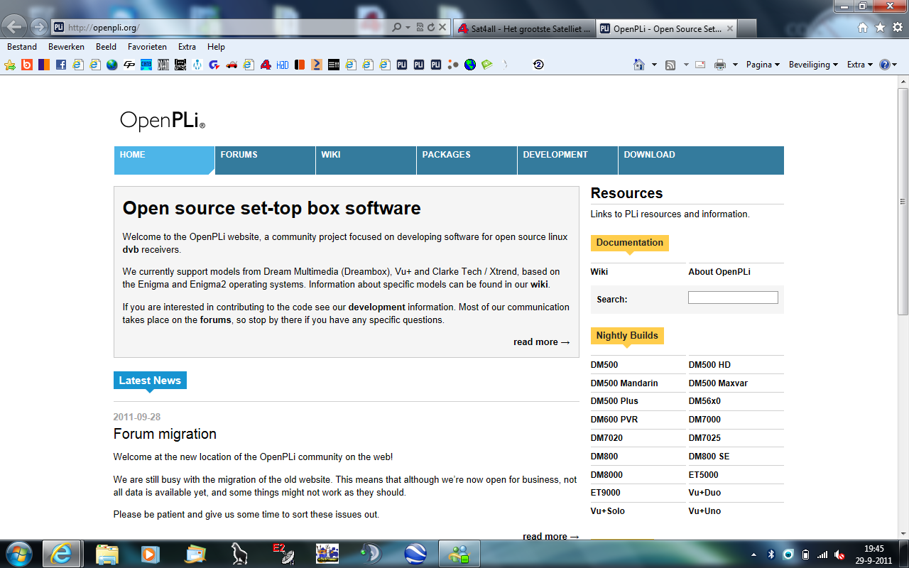Image resolution: width=909 pixels, height=568 pixels.
Task: Add page to Favorites bar with star icon
Action: pyautogui.click(x=10, y=65)
